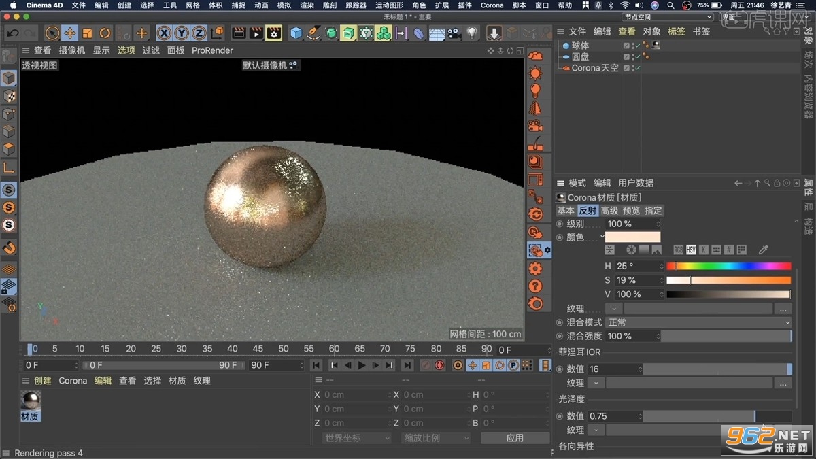Switch color mode to RGB

pyautogui.click(x=678, y=250)
